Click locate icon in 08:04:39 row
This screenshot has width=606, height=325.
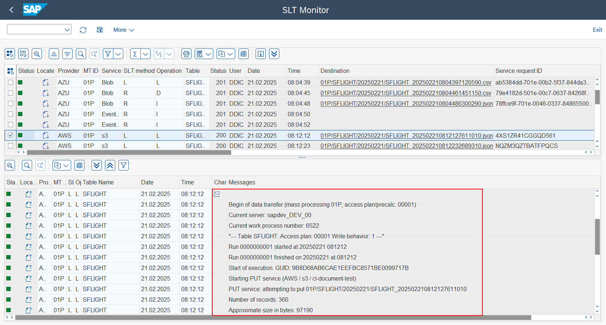(x=46, y=83)
